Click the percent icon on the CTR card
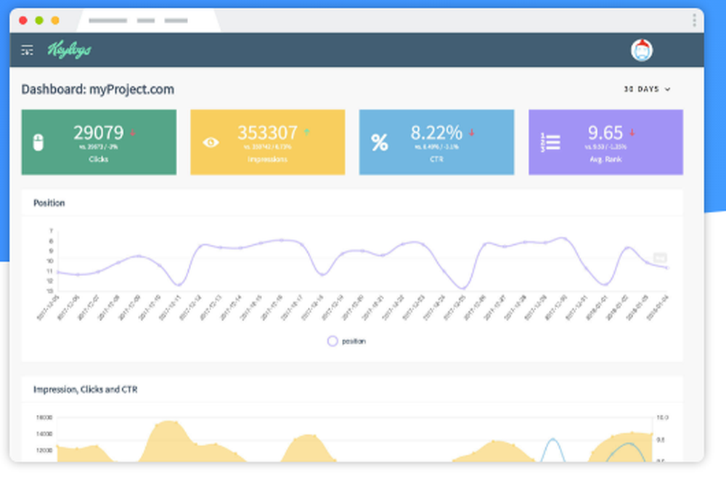Image resolution: width=726 pixels, height=481 pixels. [379, 142]
